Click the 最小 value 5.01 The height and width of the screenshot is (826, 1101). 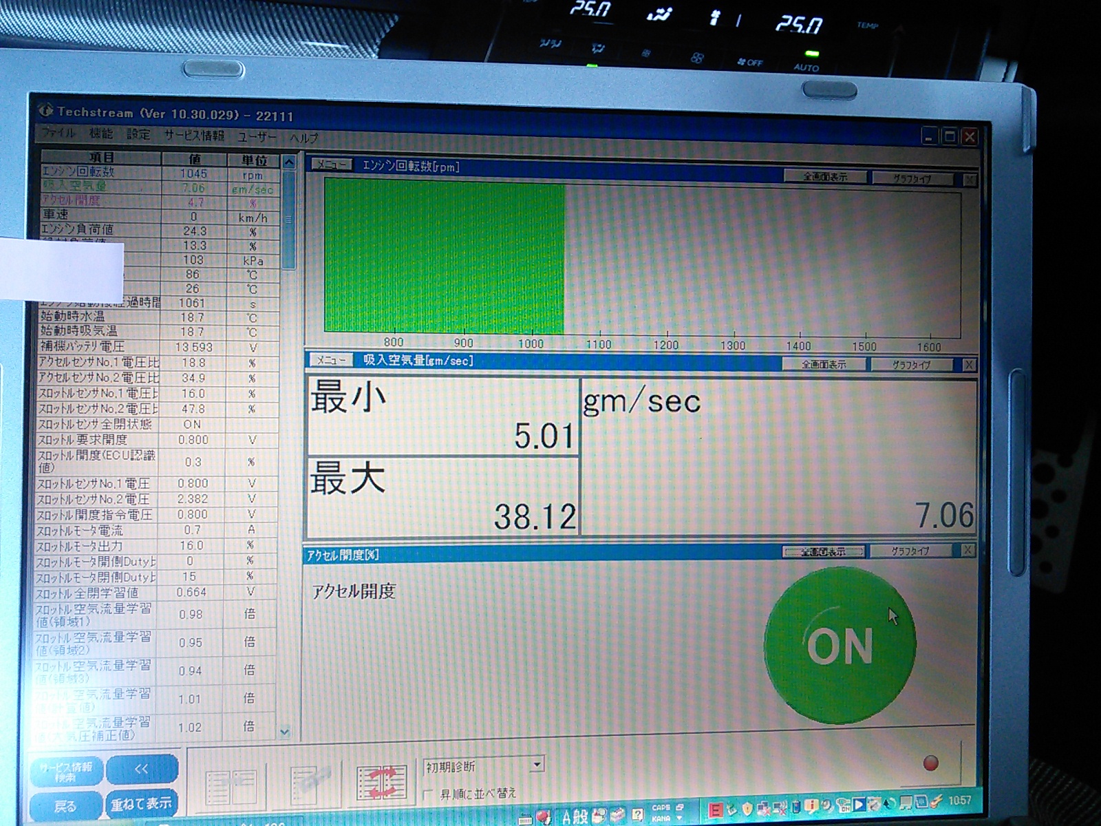[x=543, y=436]
